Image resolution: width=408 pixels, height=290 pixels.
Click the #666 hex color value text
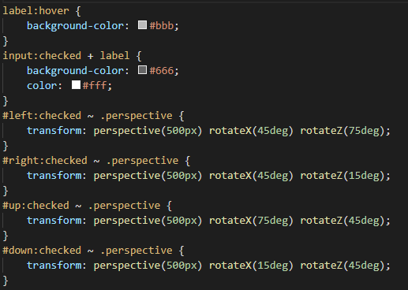pos(162,71)
